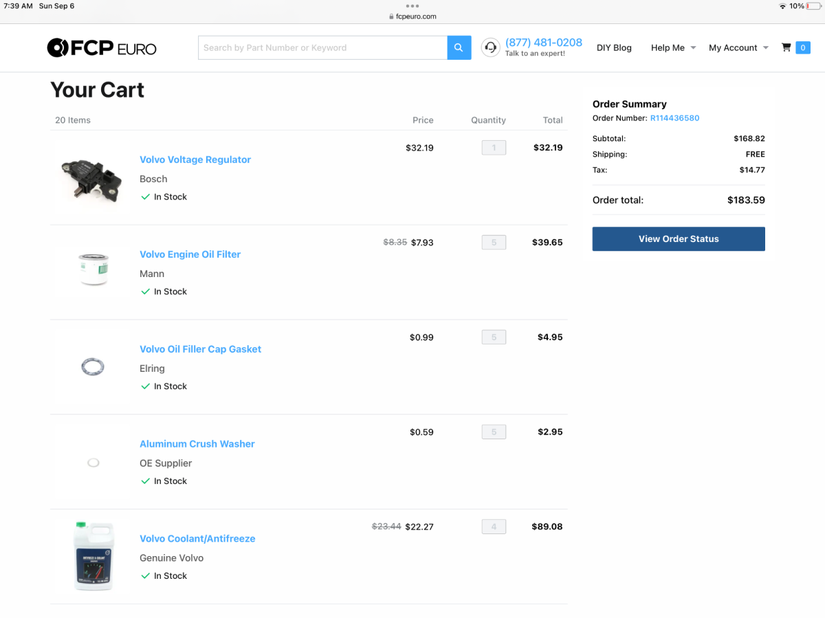The width and height of the screenshot is (825, 618).
Task: Click the crush washer thumbnail
Action: point(93,463)
